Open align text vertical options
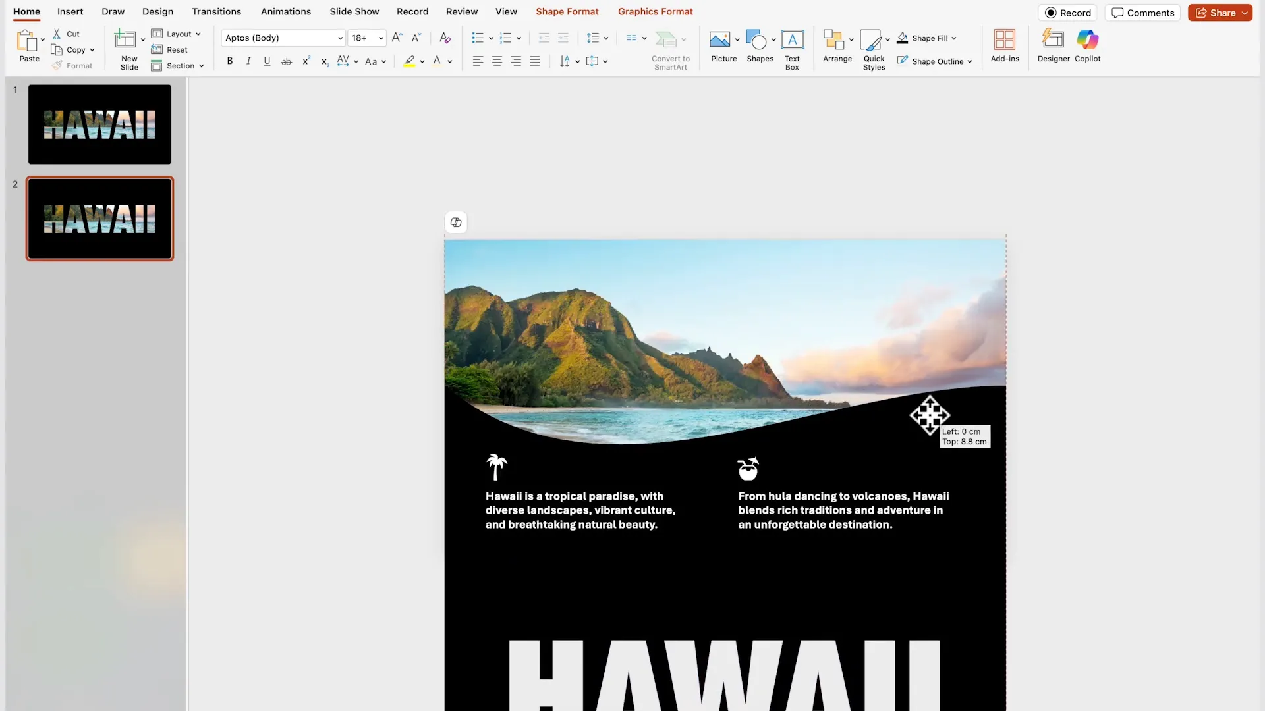 pos(597,61)
